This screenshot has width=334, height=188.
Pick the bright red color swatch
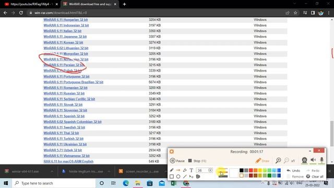[250, 170]
